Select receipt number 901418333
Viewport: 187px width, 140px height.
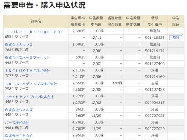coord(155,38)
